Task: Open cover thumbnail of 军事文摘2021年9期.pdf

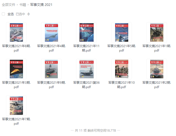Action: (x=51, y=69)
